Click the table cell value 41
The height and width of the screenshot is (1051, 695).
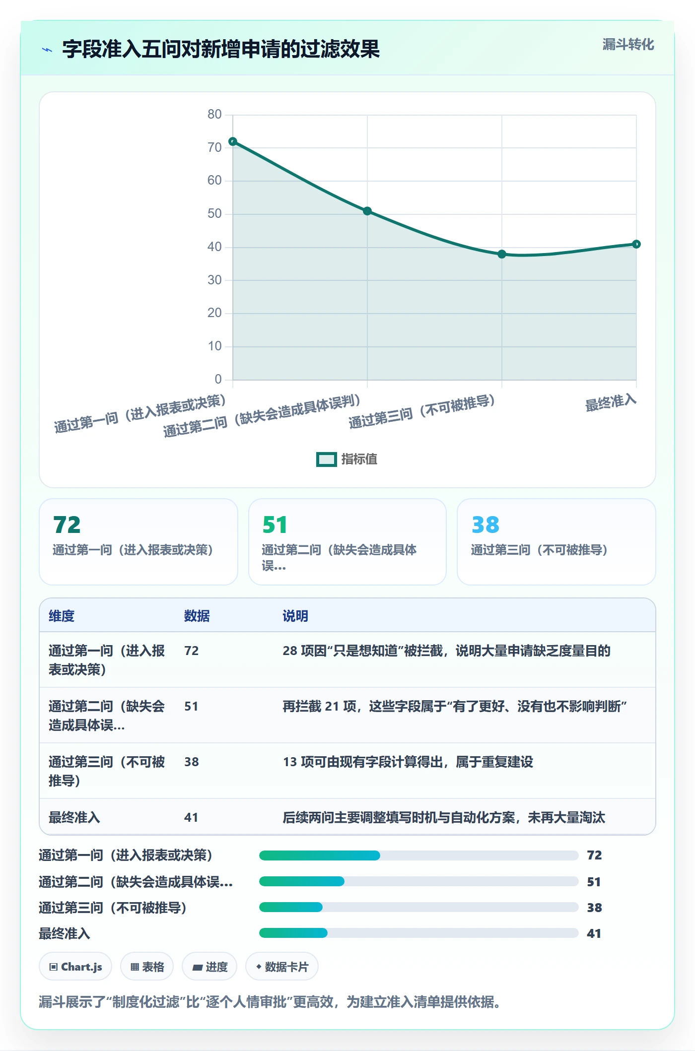191,817
